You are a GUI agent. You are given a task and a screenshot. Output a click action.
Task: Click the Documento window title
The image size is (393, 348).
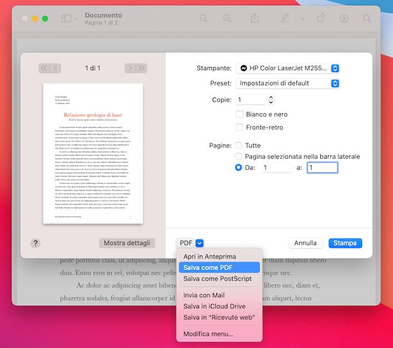pyautogui.click(x=104, y=15)
